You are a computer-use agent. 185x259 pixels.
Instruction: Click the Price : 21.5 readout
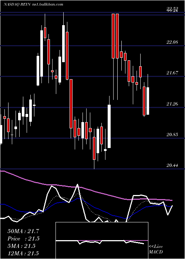(23, 239)
